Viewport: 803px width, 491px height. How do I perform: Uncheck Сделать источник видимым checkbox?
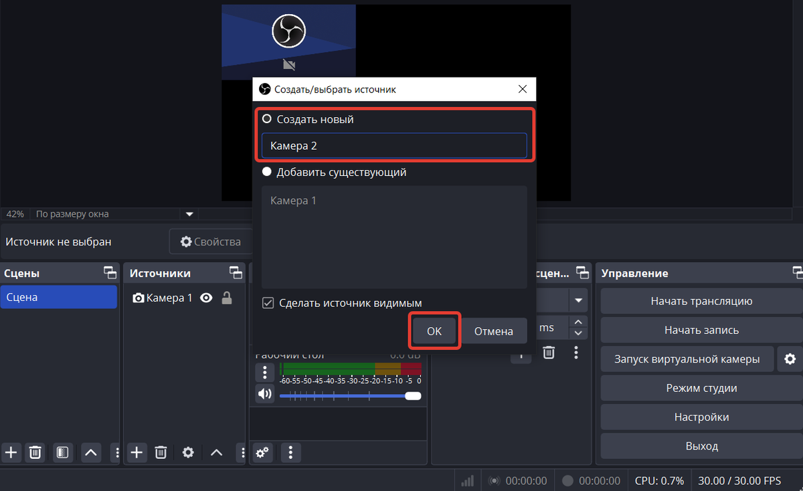click(x=268, y=303)
